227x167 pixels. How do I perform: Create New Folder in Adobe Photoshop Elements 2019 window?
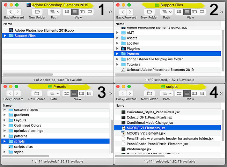[37, 12]
